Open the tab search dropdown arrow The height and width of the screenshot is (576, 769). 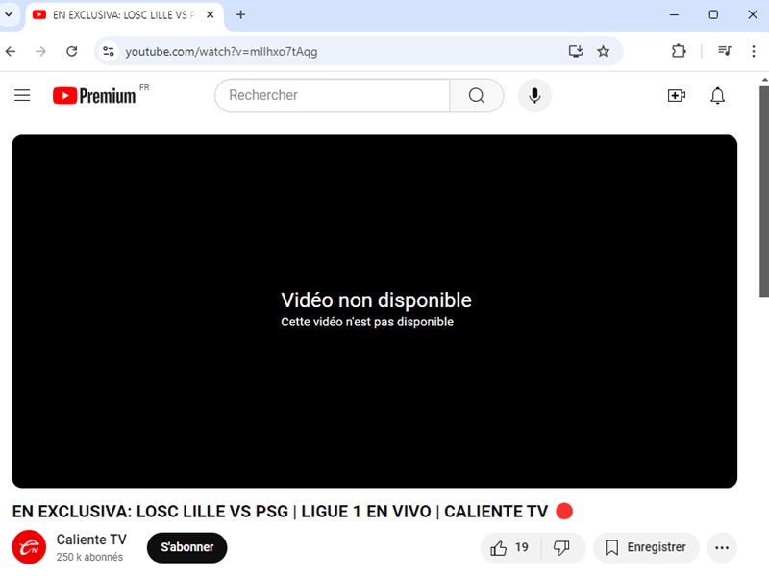point(9,14)
